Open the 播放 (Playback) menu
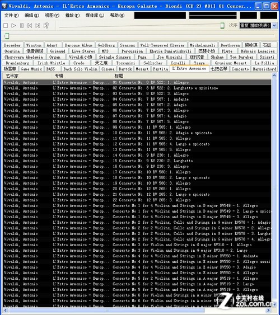Screen dimensions: 280x315 (x=72, y=15)
